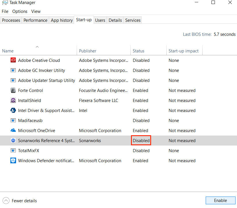Click the Windows Defender shield icon
This screenshot has width=237, height=208.
click(x=13, y=160)
